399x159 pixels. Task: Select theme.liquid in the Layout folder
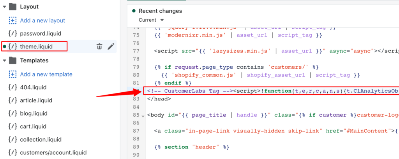coord(36,47)
